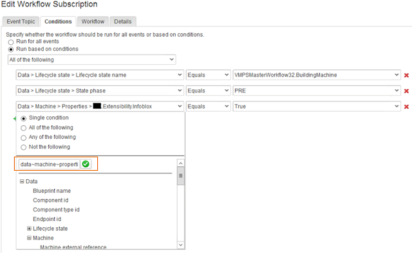Switch to the Details tab
Viewport: 412px width, 253px height.
[123, 21]
